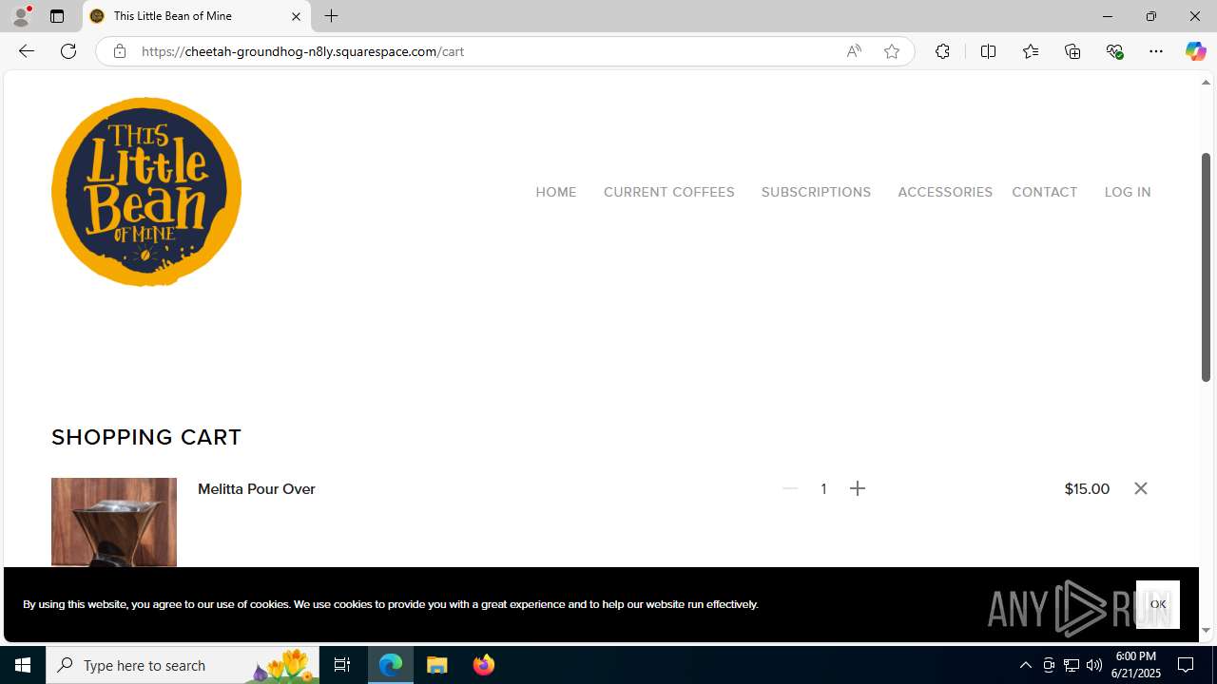
Task: Open notification center icon
Action: click(1187, 665)
